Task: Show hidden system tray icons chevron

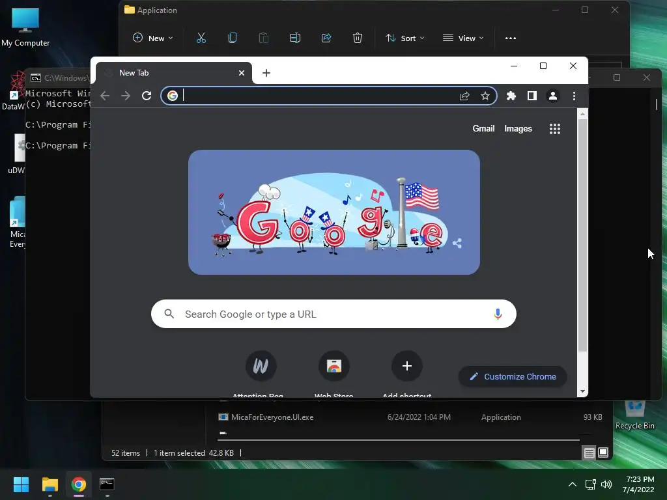Action: pyautogui.click(x=573, y=484)
